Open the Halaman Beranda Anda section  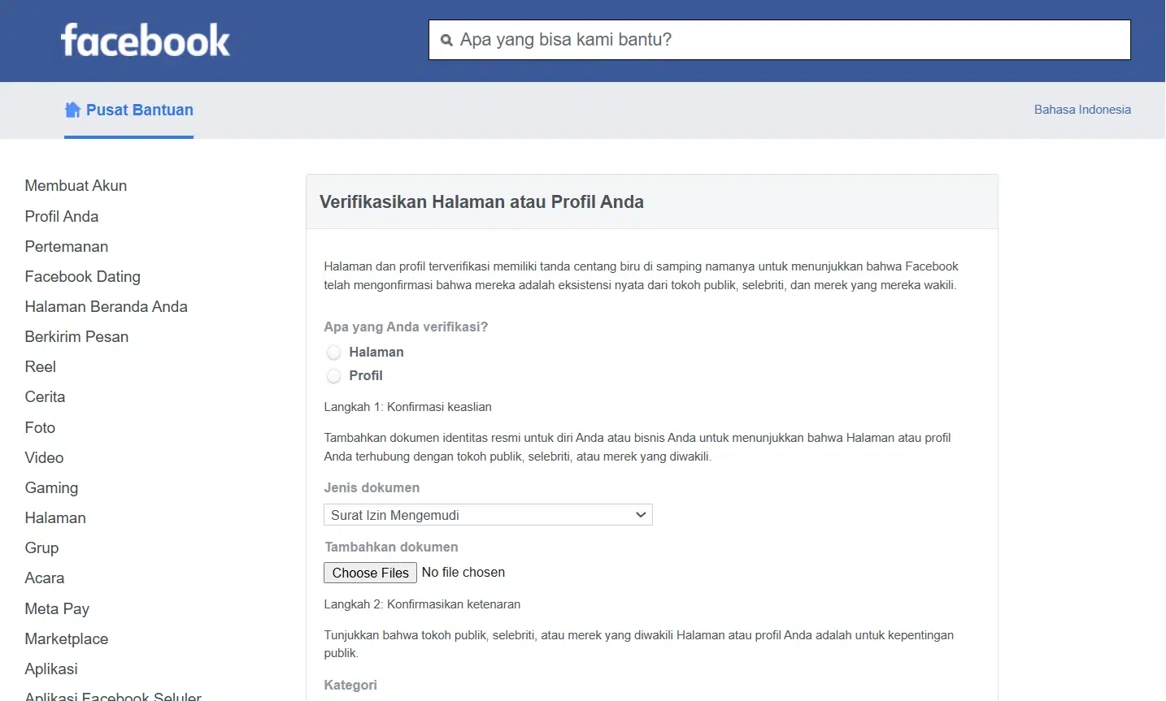[106, 306]
